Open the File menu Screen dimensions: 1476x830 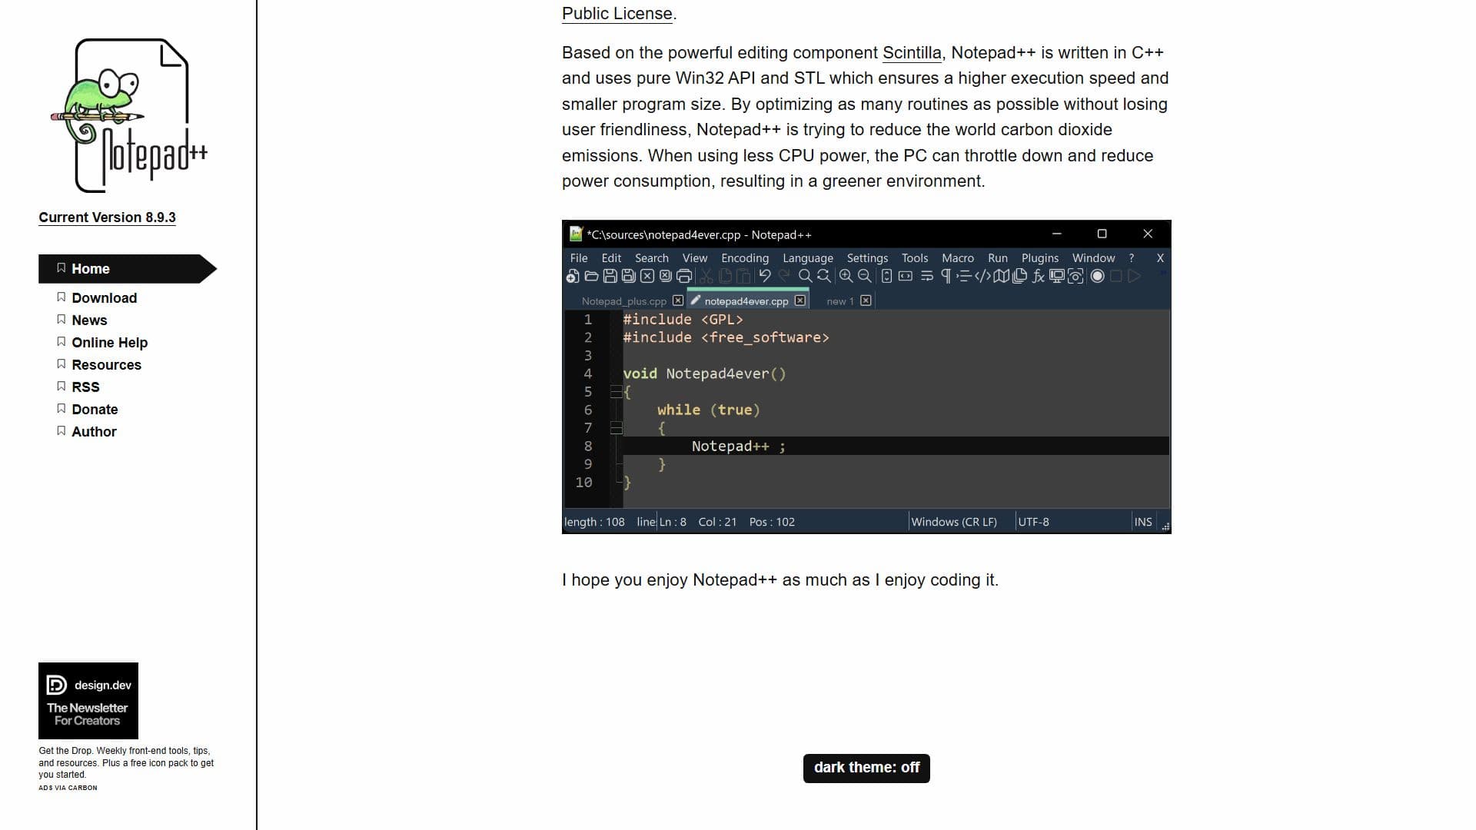579,258
